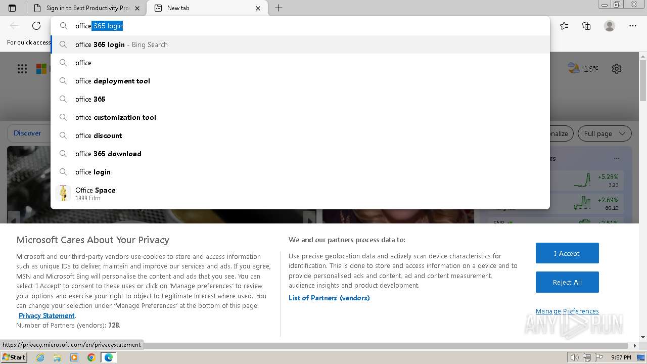Click the address bar search magnifier icon
Screen dimensions: 647x364
64,26
